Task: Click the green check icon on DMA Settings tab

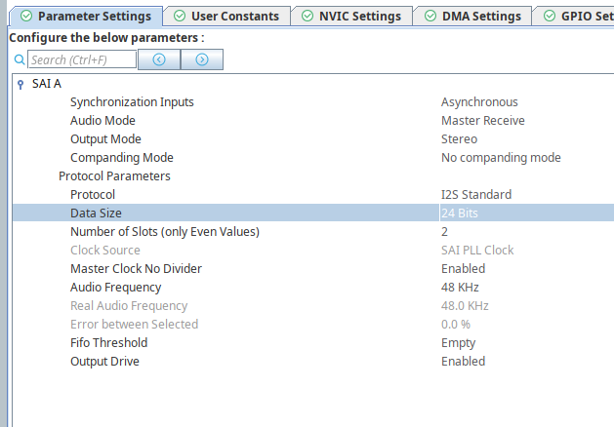Action: 429,16
